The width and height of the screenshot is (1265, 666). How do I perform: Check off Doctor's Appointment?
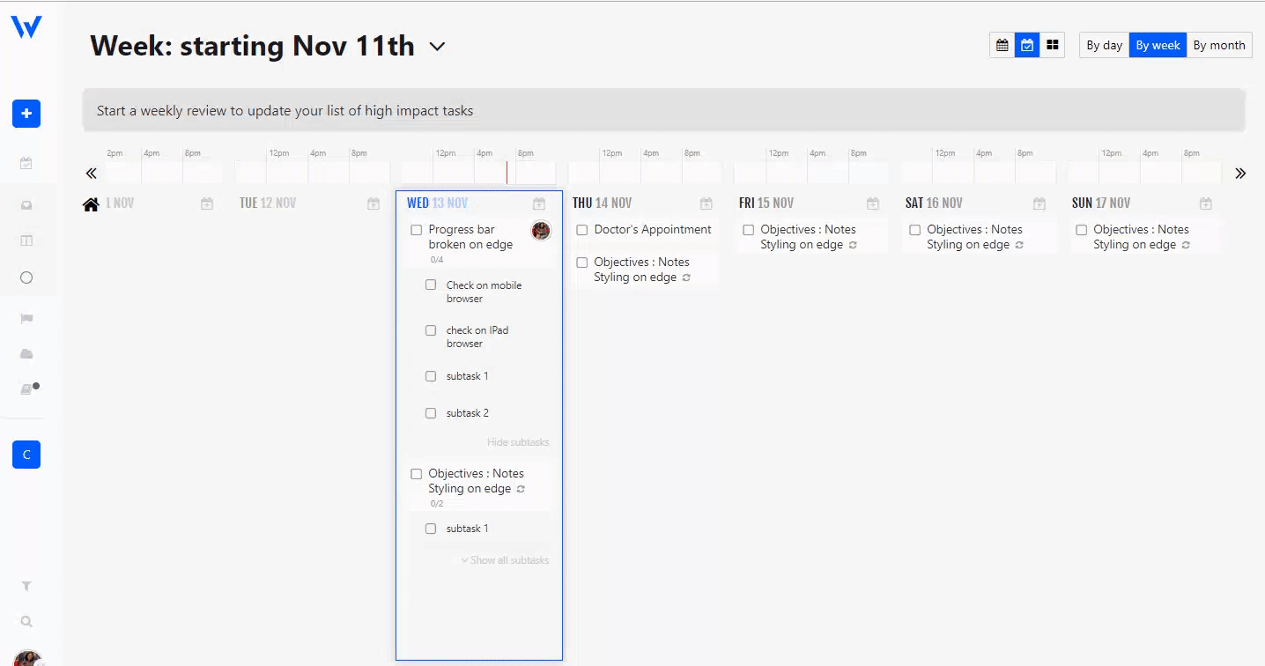tap(581, 229)
